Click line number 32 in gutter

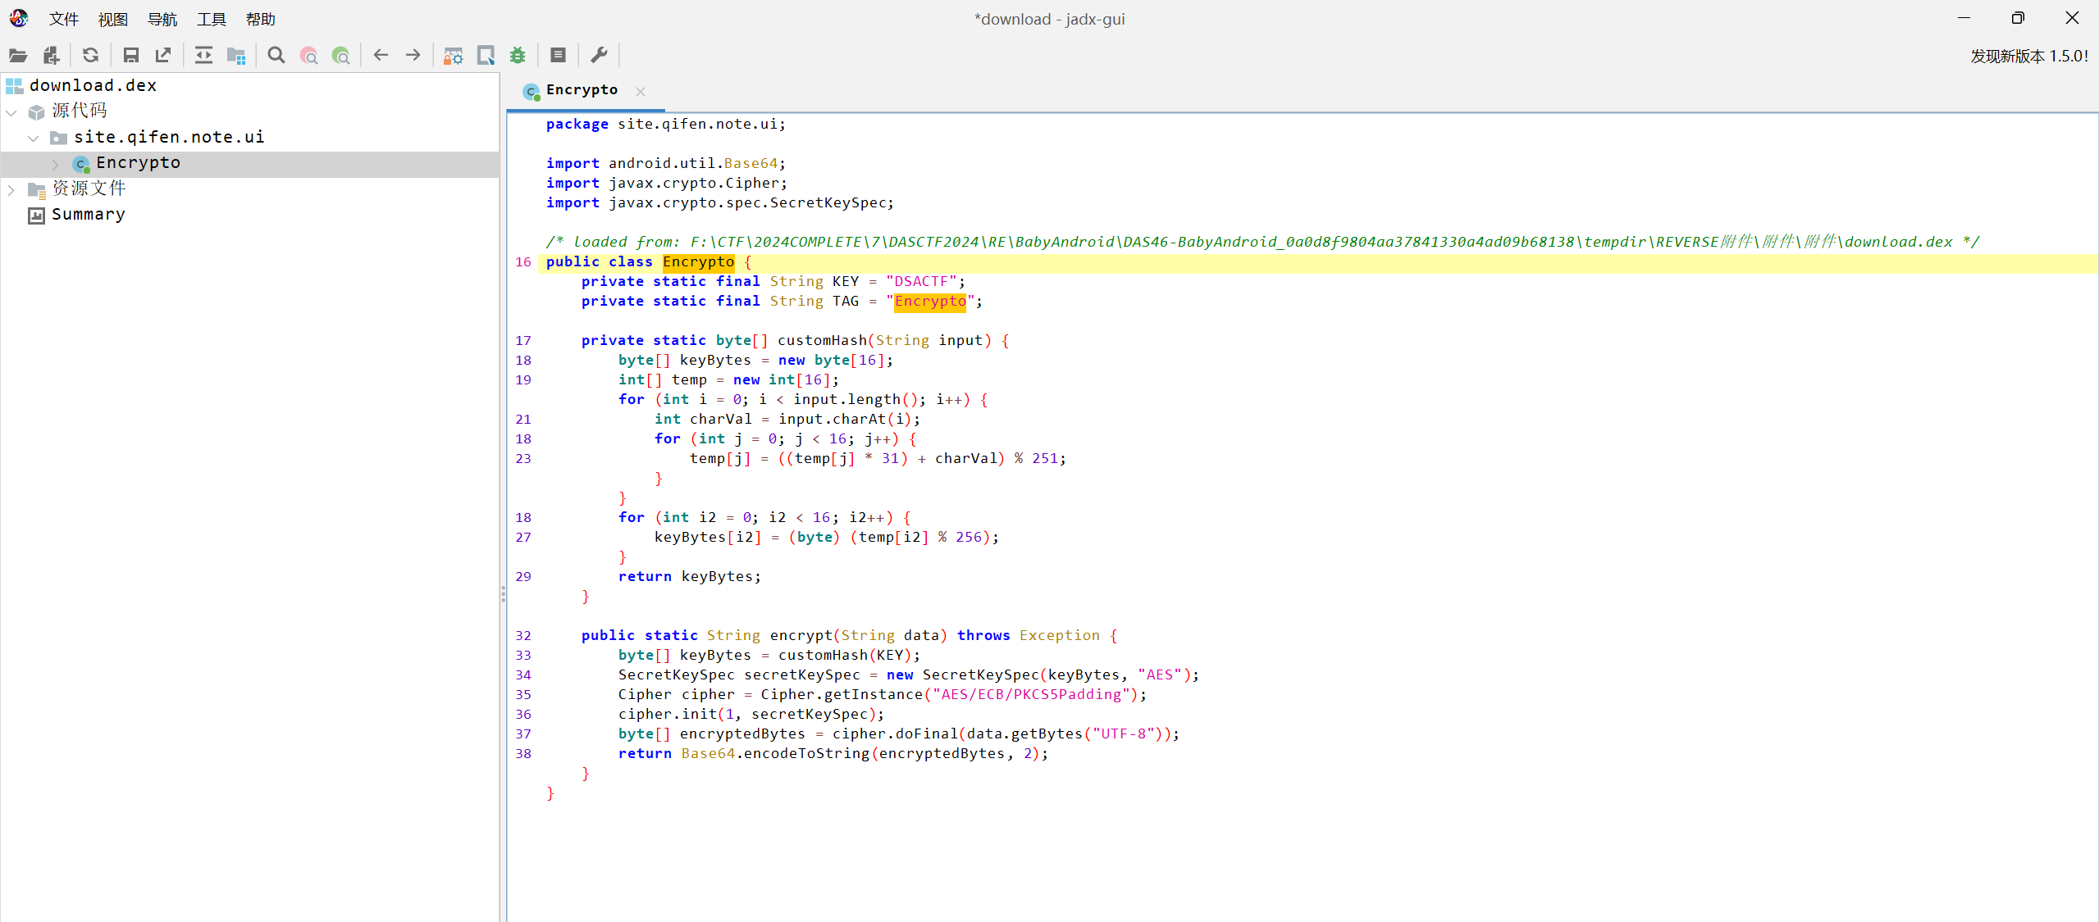coord(523,636)
